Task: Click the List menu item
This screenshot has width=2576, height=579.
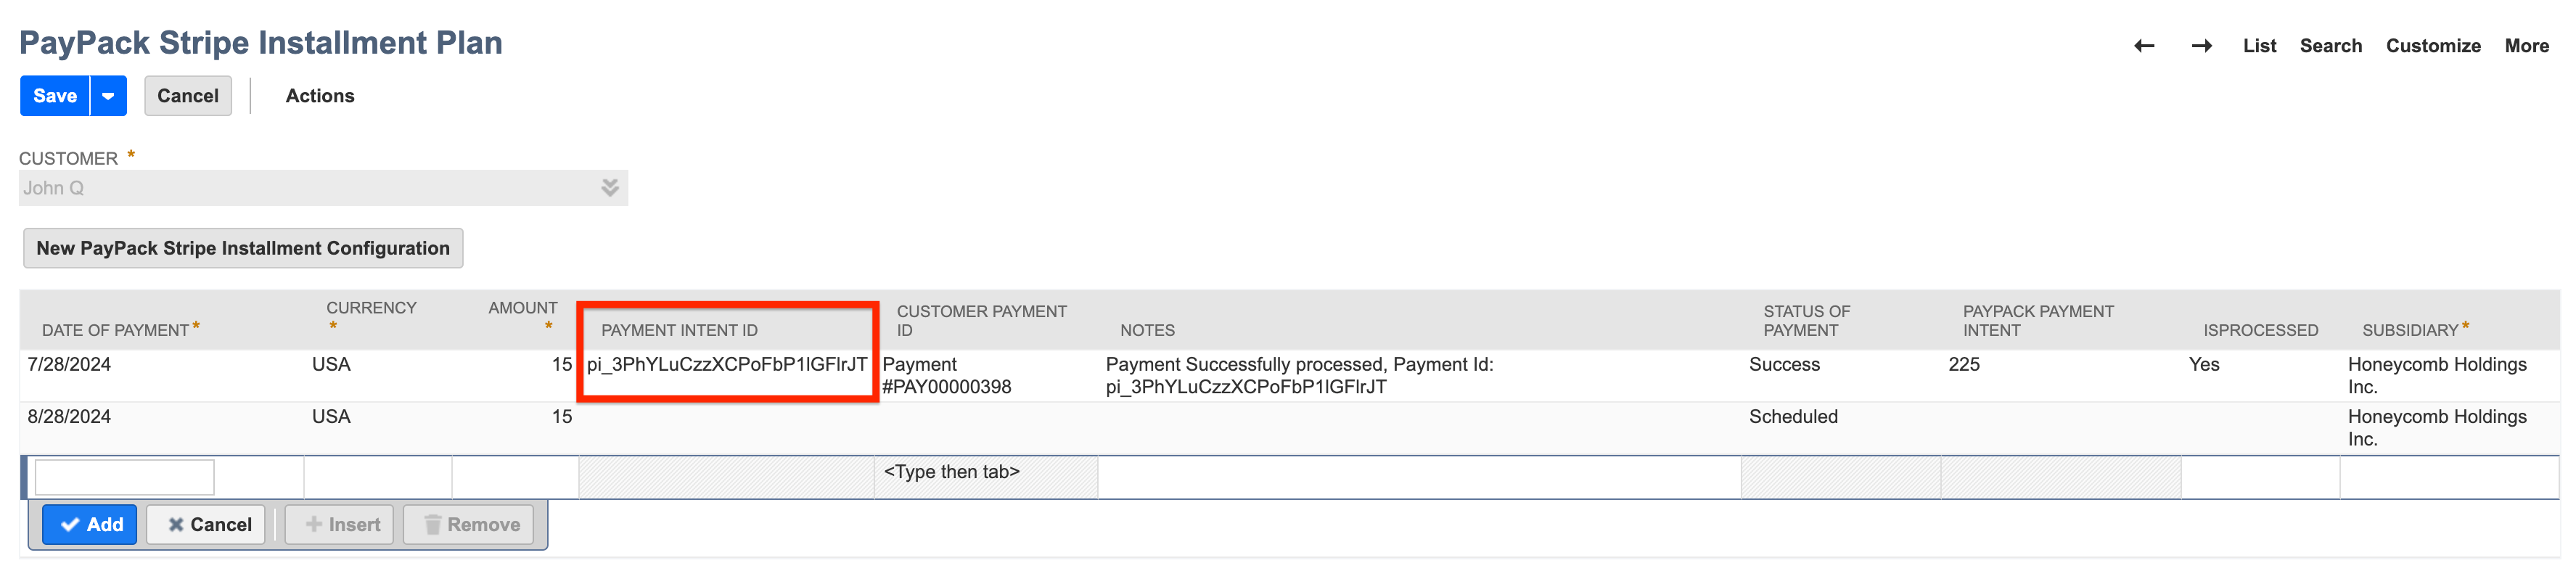Action: [2260, 45]
